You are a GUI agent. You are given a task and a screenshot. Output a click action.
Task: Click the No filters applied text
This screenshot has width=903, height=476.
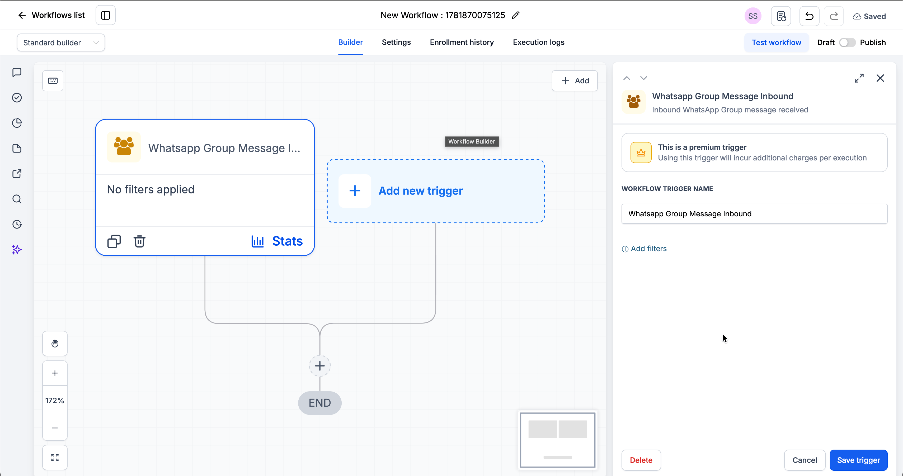click(x=151, y=189)
